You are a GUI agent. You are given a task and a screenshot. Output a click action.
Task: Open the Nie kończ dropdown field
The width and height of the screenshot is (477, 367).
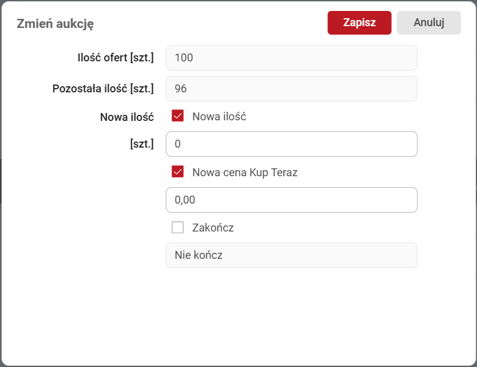click(291, 255)
